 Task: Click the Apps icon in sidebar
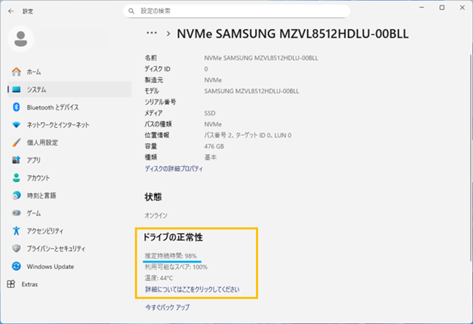16,160
